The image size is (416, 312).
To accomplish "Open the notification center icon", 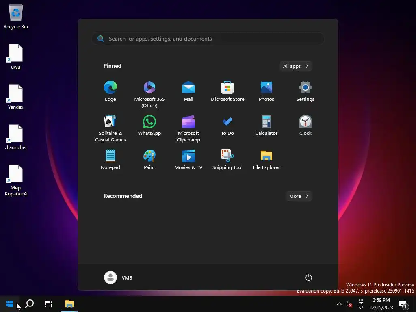I will (403, 304).
